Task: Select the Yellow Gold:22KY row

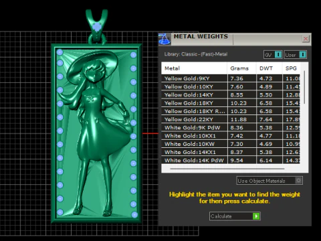Action: [x=231, y=119]
